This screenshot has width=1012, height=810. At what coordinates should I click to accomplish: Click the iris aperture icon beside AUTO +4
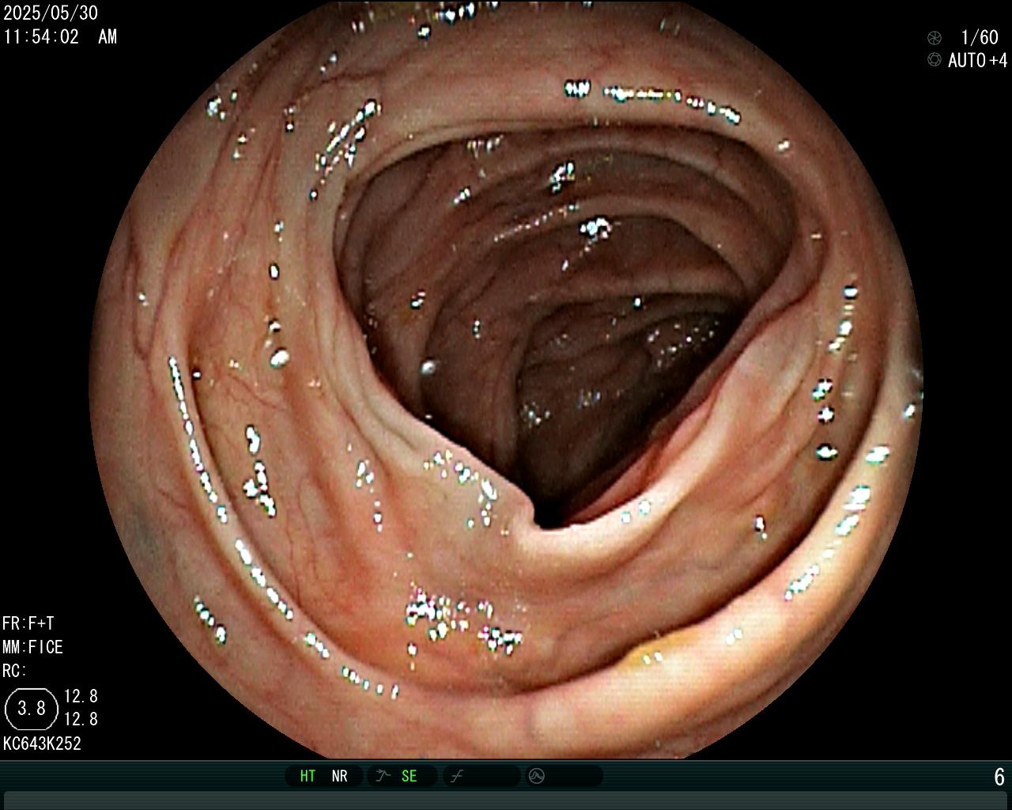point(935,60)
